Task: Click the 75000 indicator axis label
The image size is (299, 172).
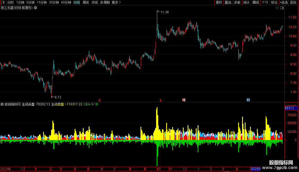Action: tap(292, 115)
